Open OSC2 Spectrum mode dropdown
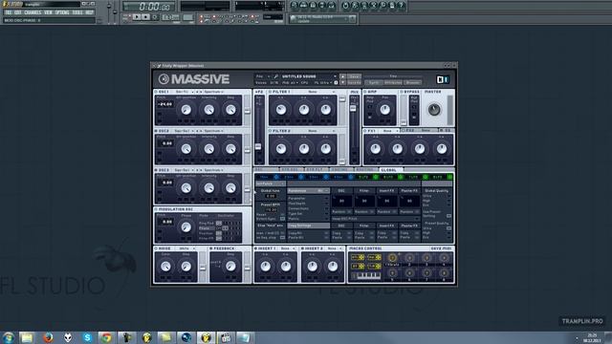The height and width of the screenshot is (344, 612). pyautogui.click(x=214, y=131)
